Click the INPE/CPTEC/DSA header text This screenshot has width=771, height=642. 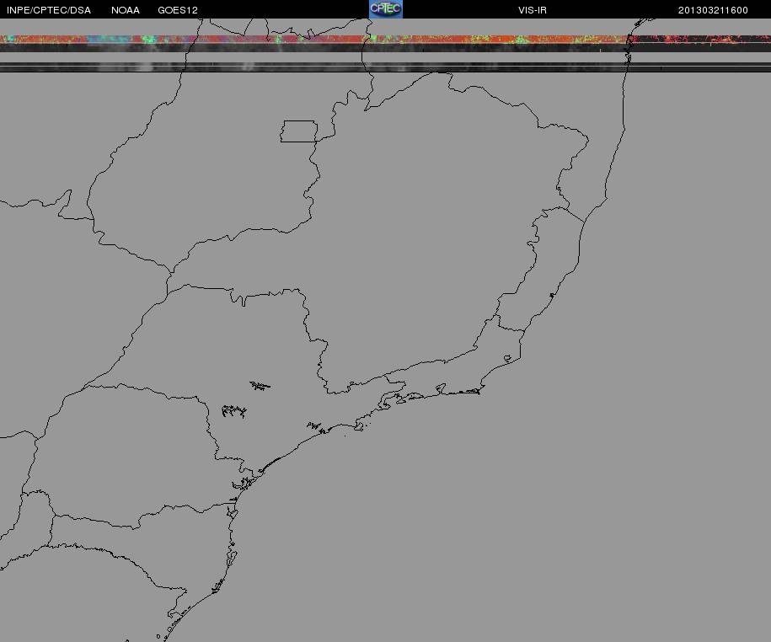point(49,10)
